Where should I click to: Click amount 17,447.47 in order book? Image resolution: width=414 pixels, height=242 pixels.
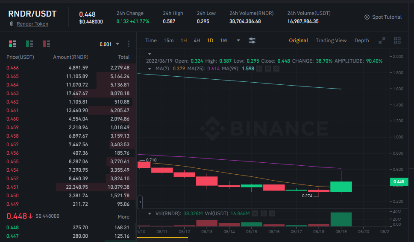(x=77, y=93)
